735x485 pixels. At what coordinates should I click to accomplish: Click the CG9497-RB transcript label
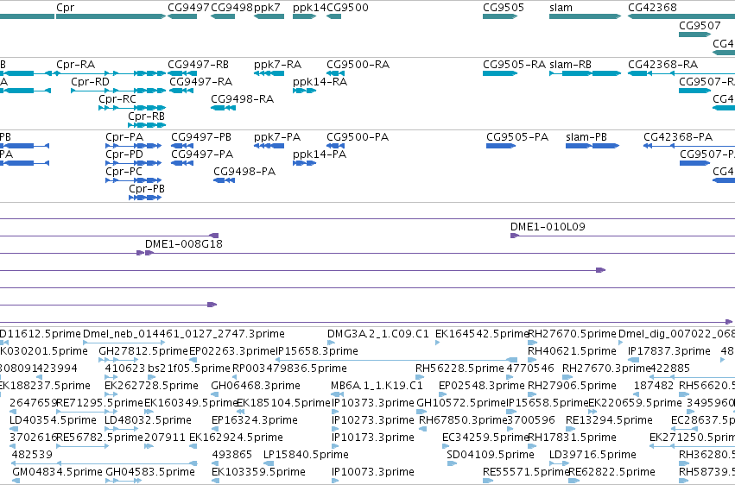[199, 64]
